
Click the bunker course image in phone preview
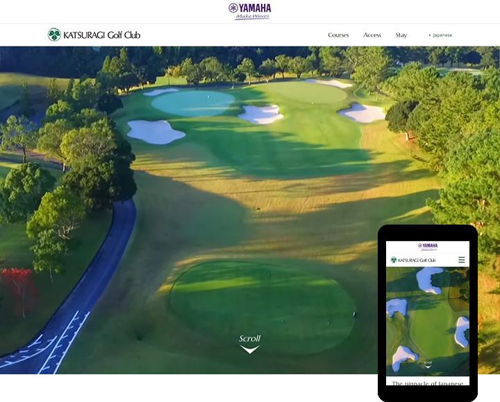tap(428, 322)
